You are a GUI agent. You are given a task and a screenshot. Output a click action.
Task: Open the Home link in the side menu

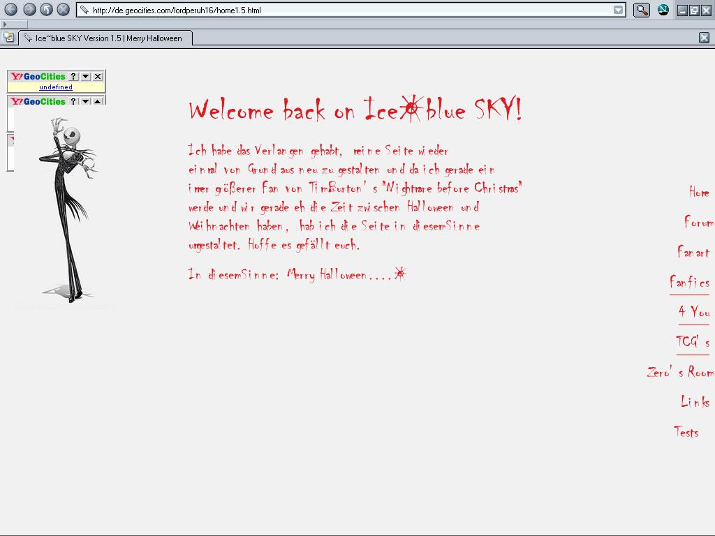coord(699,192)
